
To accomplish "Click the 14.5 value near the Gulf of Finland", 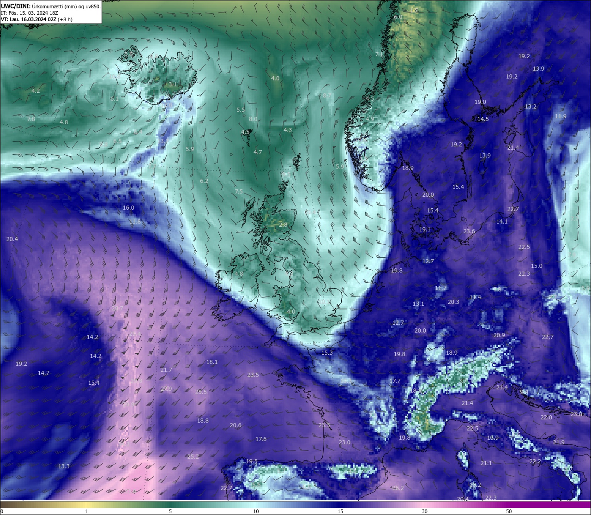I will (483, 119).
